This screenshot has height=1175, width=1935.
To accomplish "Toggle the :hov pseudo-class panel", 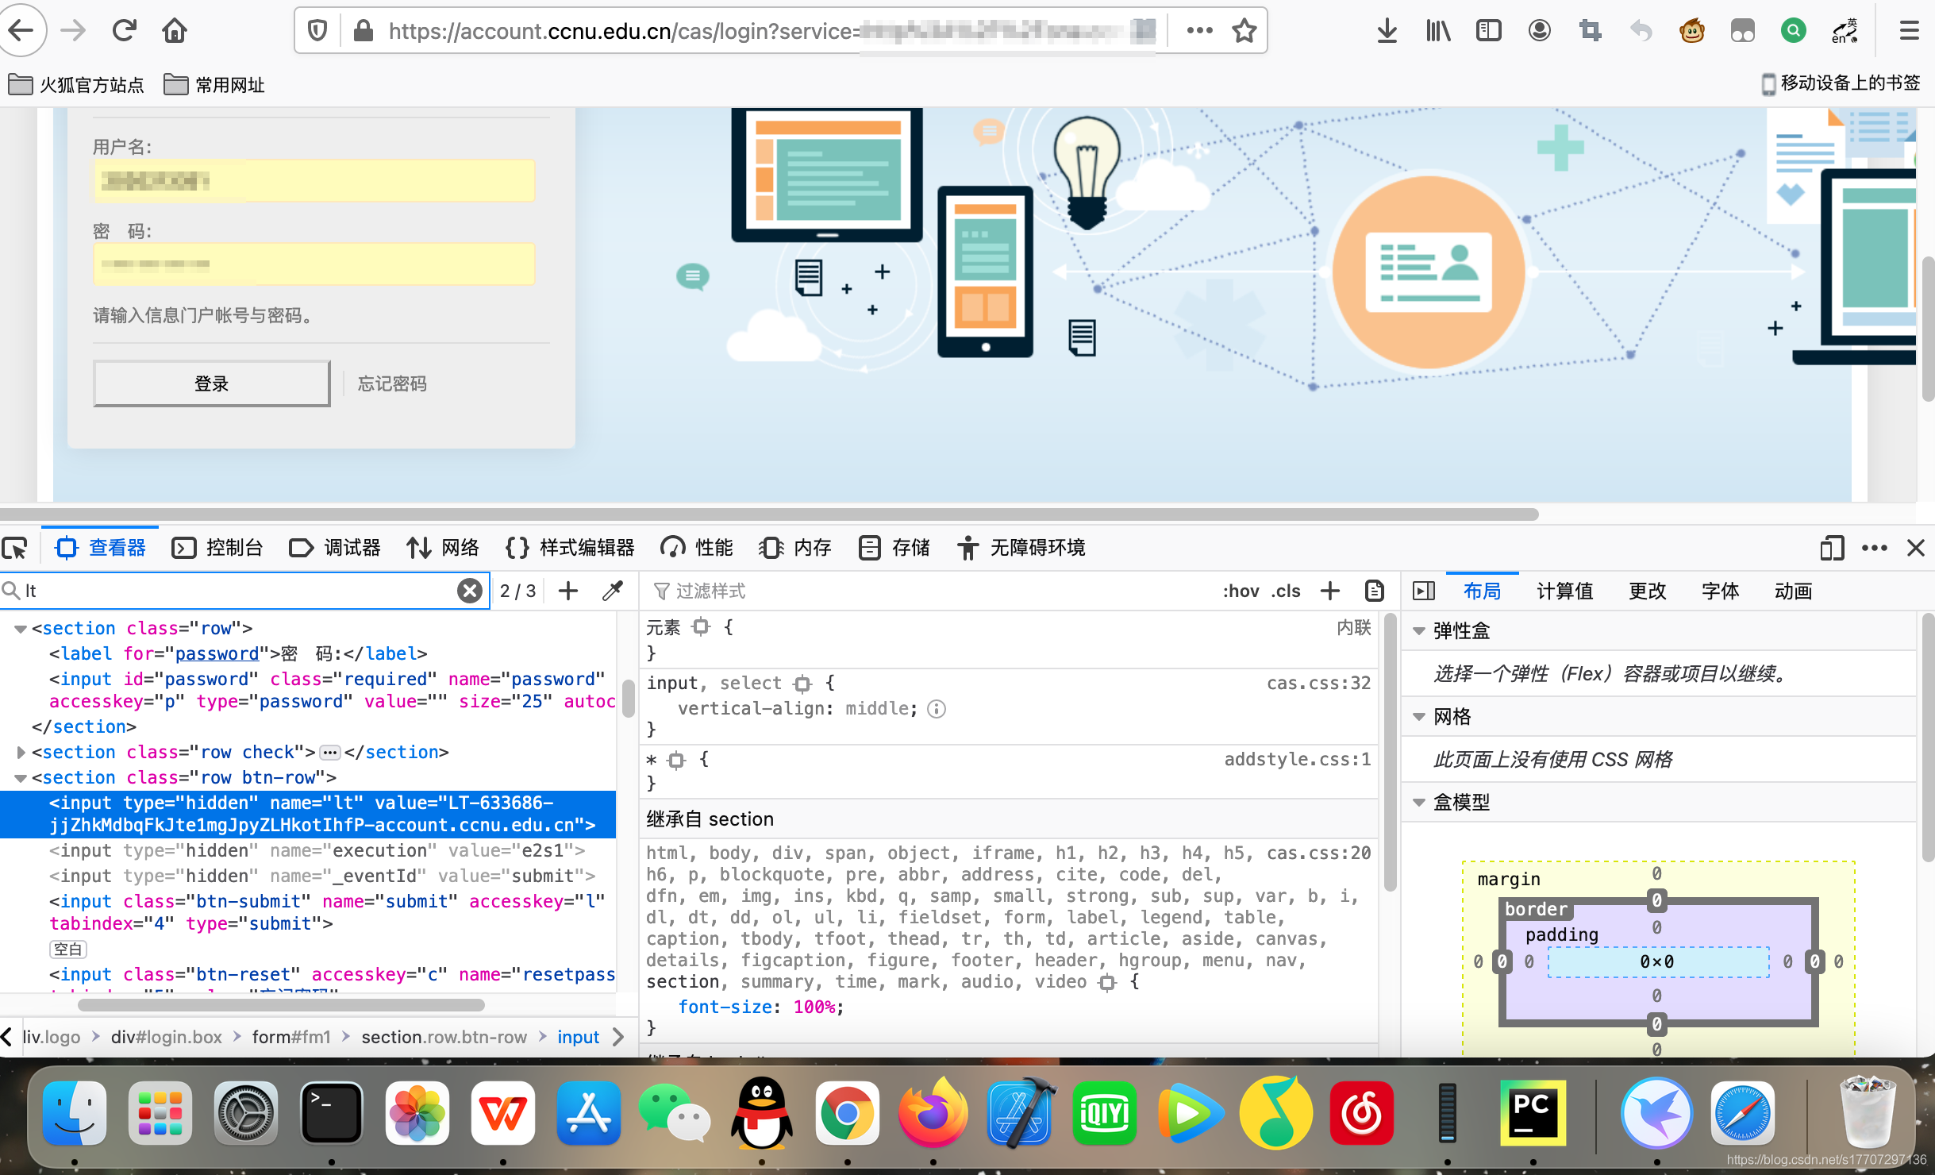I will coord(1241,591).
